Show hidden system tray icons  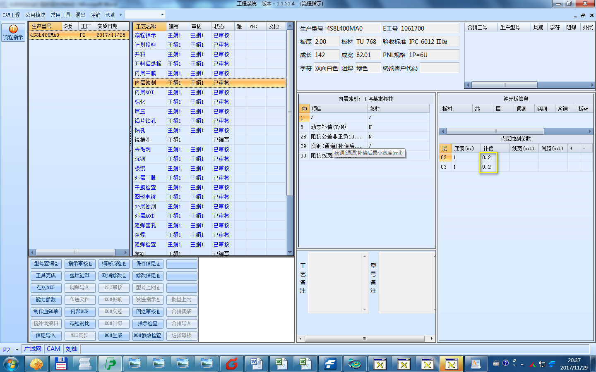click(x=522, y=365)
